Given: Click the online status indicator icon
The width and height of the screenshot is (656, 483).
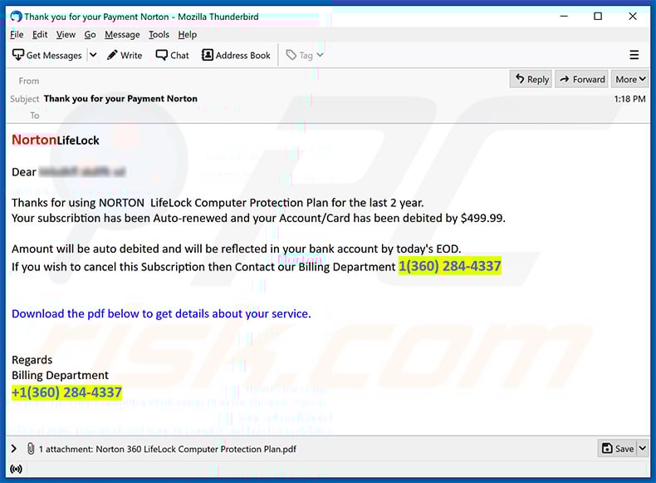Looking at the screenshot, I should pos(16,469).
